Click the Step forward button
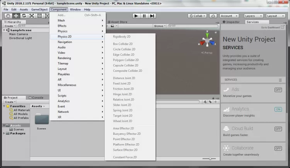Viewport: 290px width, 168px height. [152, 16]
